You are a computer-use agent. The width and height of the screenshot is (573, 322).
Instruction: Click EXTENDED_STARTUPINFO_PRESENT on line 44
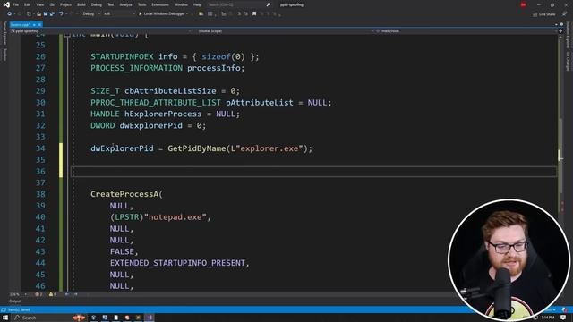177,263
